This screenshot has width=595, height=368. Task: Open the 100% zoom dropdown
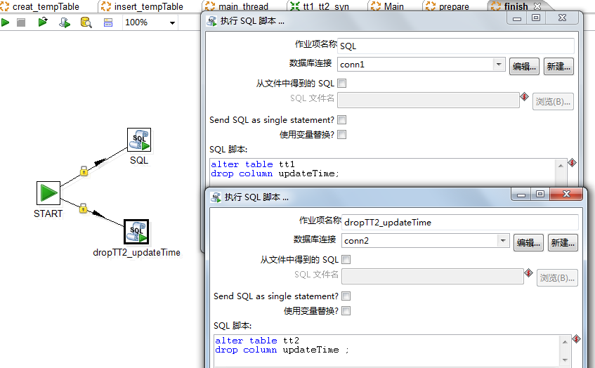tap(172, 22)
